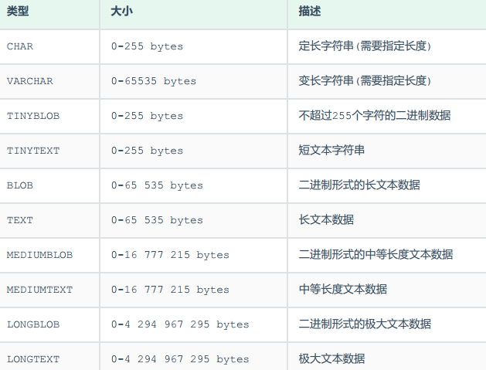
Task: Click the MEDIUMTEXT type name
Action: [39, 290]
